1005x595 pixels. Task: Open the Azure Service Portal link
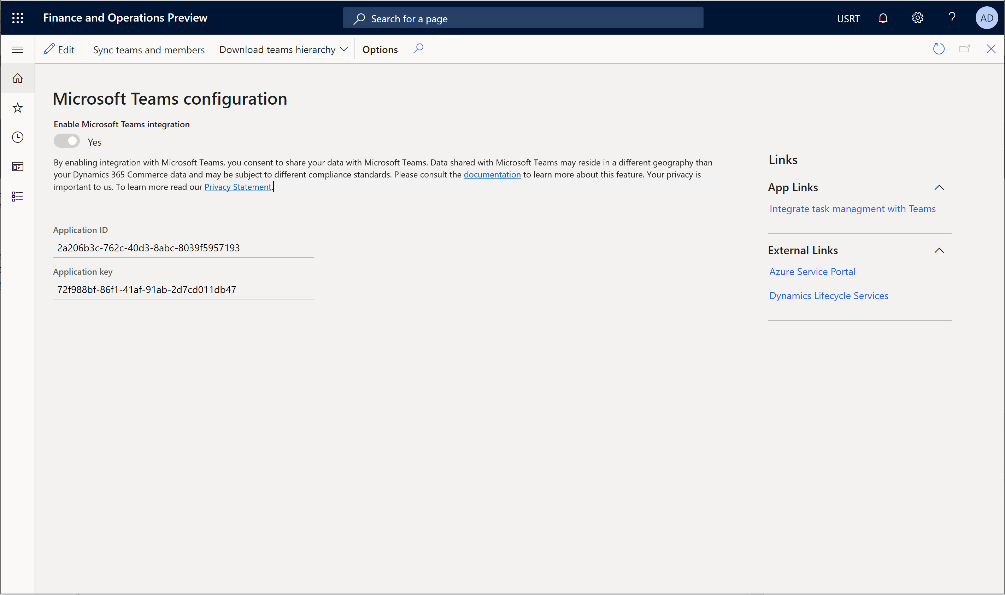tap(812, 271)
